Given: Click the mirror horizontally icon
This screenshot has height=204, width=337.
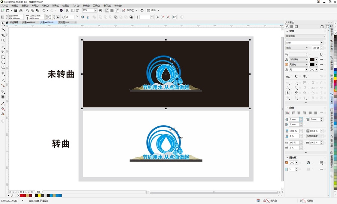Looking at the screenshot, I should click(82, 17).
